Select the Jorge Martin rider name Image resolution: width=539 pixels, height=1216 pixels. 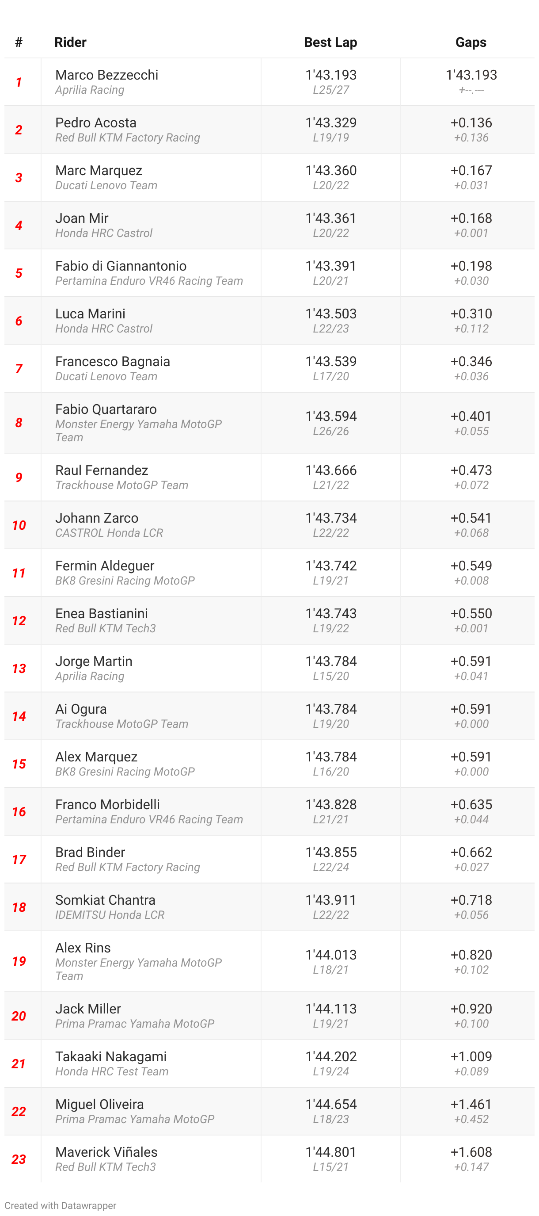[93, 662]
